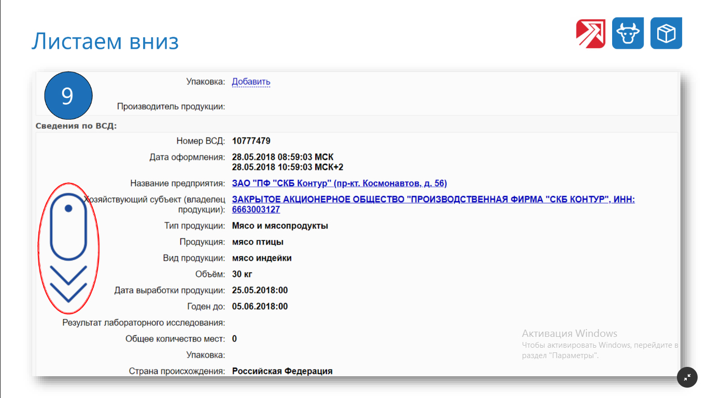Click the Страна происхождения label
Image resolution: width=708 pixels, height=398 pixels.
click(177, 371)
